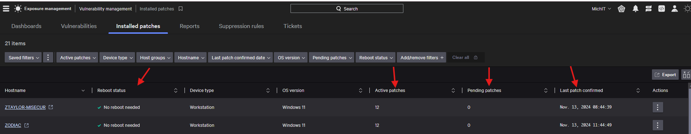Image resolution: width=691 pixels, height=134 pixels.
Task: Click the Search input field
Action: pyautogui.click(x=347, y=9)
